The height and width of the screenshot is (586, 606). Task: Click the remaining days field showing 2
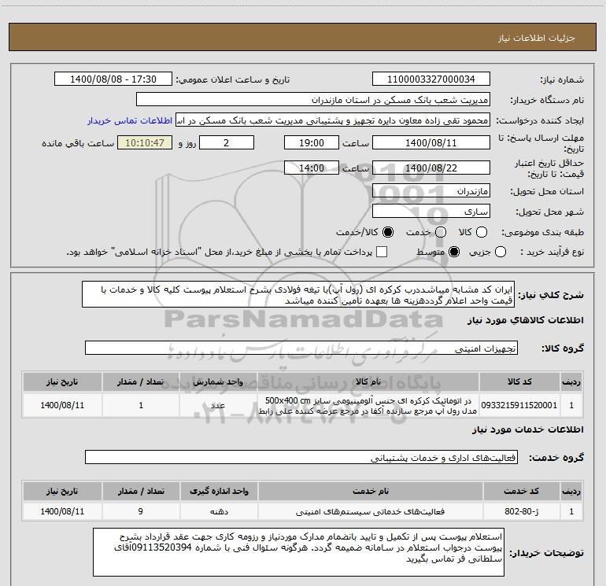(227, 142)
